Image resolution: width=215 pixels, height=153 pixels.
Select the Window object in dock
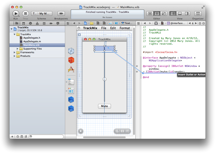tap(71, 91)
